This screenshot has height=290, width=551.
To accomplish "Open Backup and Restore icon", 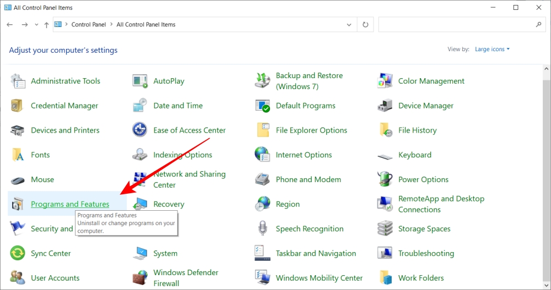I will tap(262, 81).
